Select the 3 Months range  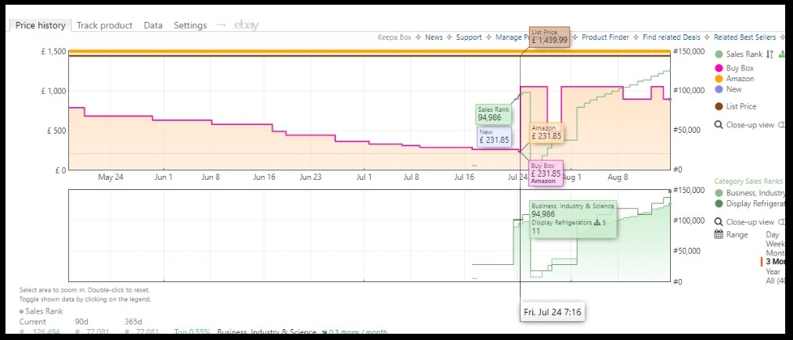(x=775, y=262)
